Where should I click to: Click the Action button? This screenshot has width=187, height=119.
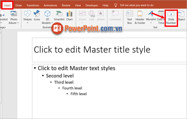click(x=101, y=16)
